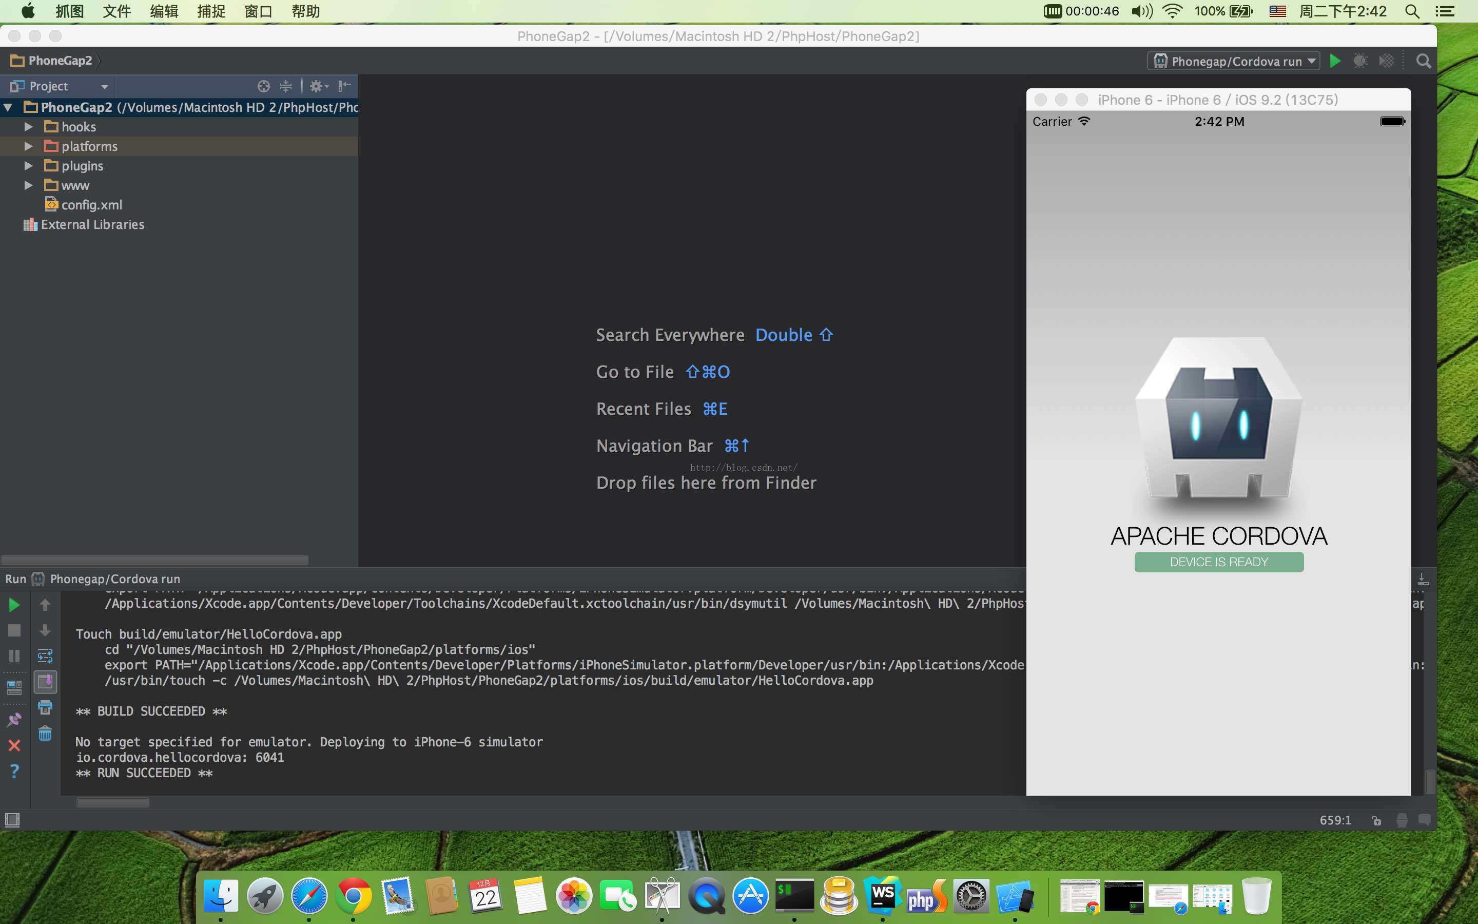Toggle tool window buttons in status bar corner

pyautogui.click(x=12, y=820)
